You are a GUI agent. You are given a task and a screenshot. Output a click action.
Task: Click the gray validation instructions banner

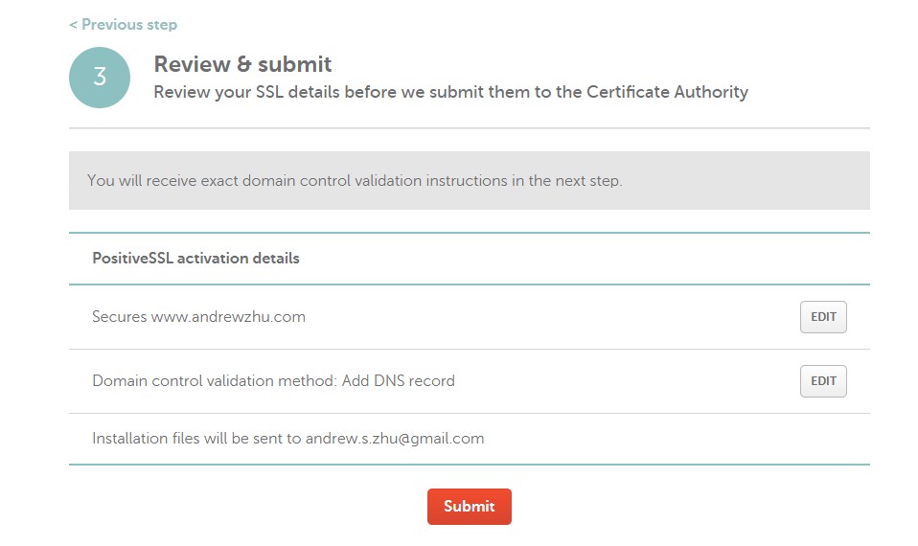pyautogui.click(x=469, y=180)
